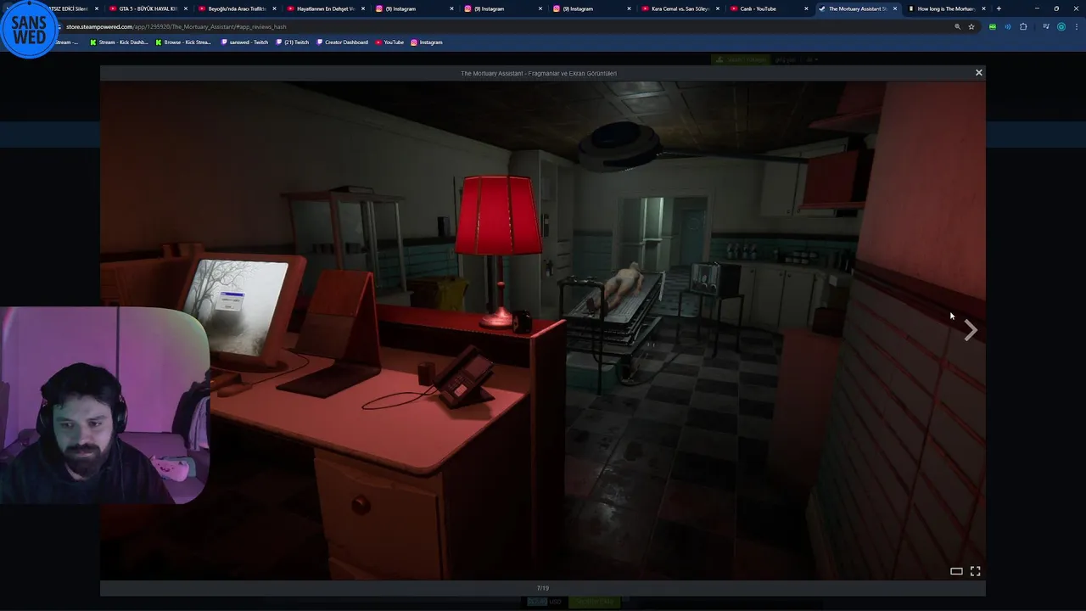
Task: Open Browse - Kick Streams bookmark
Action: click(183, 42)
